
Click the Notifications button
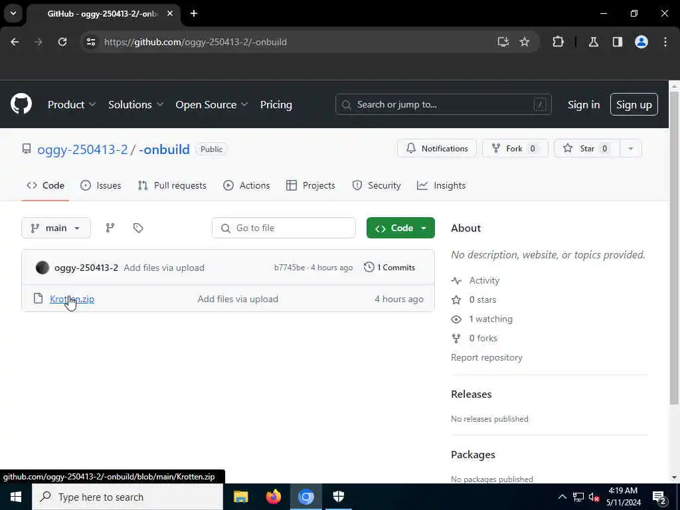point(437,148)
